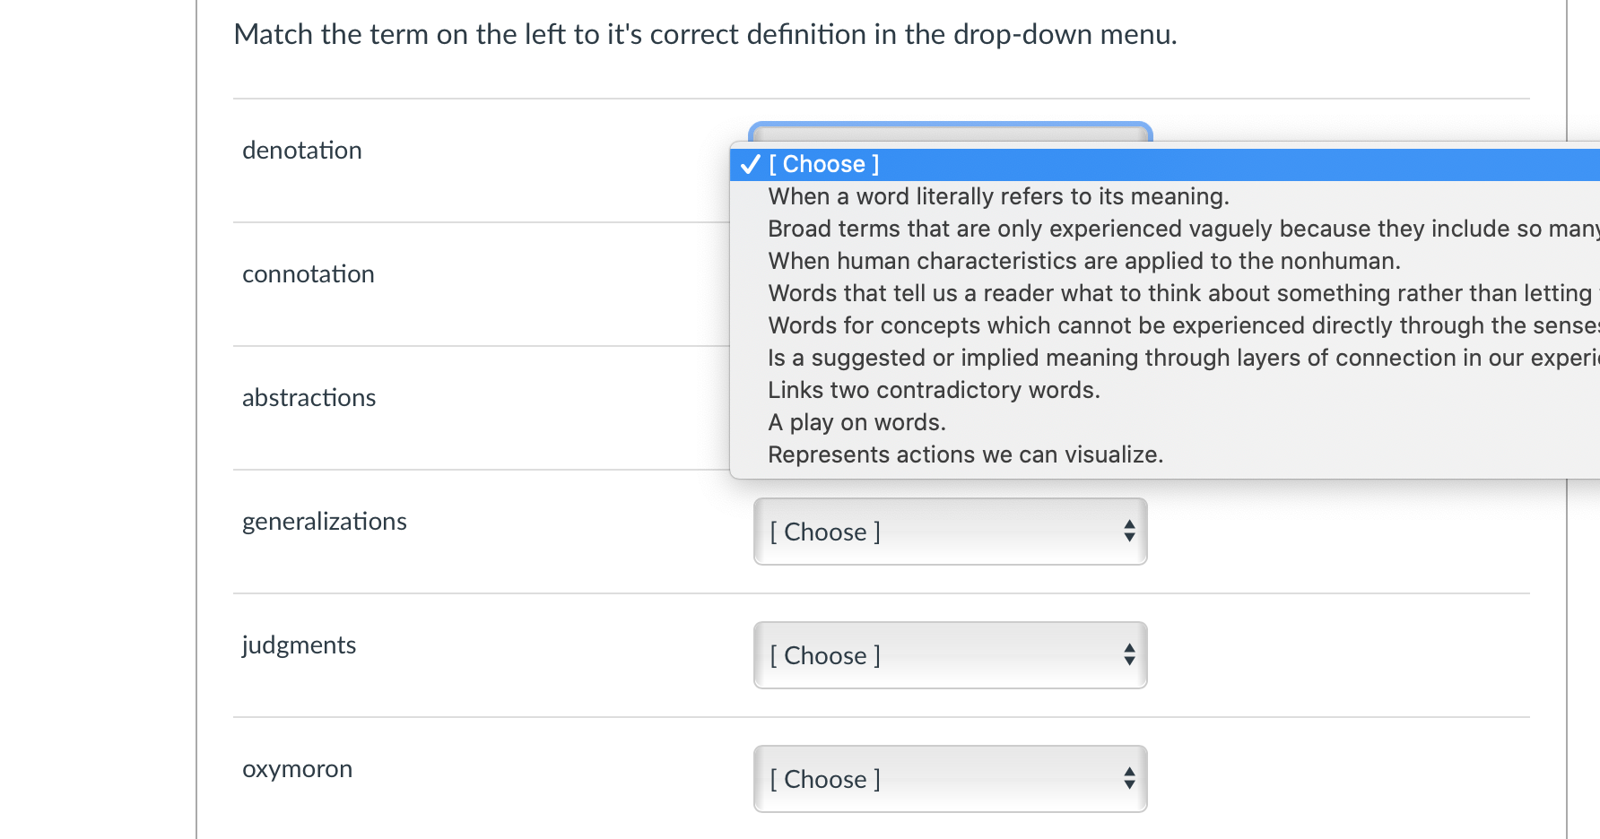1600x839 pixels.
Task: Click the oxymoron dropdown arrow icon
Action: (1129, 780)
